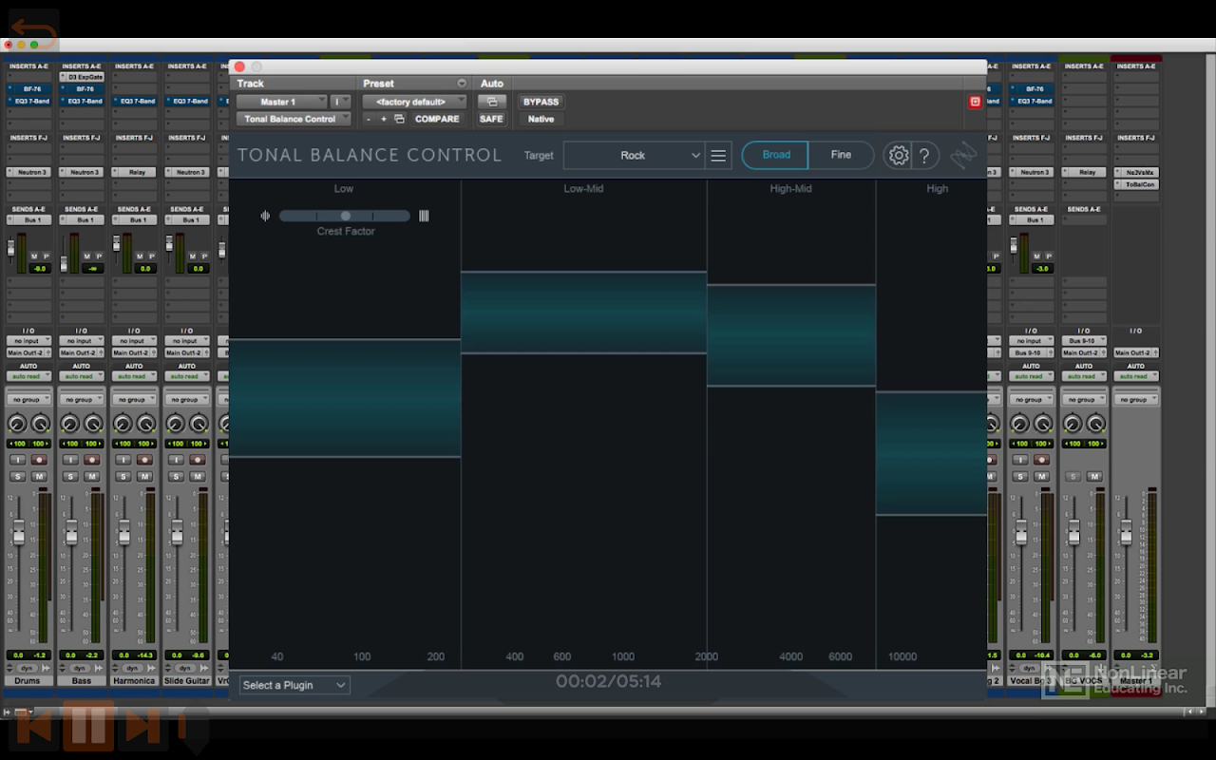Adjust the Drums left pan knob
Image resolution: width=1216 pixels, height=760 pixels.
click(17, 424)
